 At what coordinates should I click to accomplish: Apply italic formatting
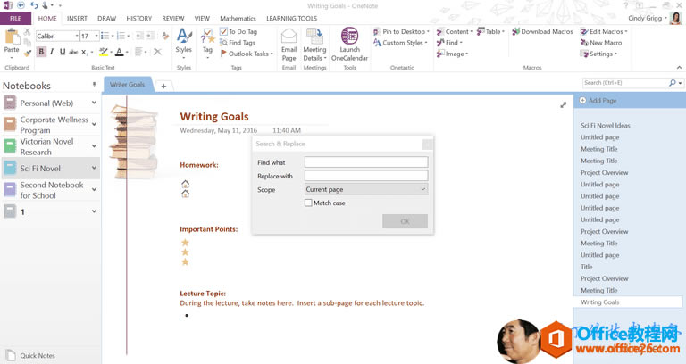(52, 52)
